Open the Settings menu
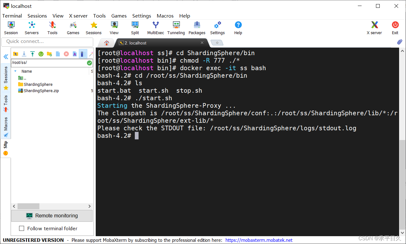The height and width of the screenshot is (244, 406). click(x=142, y=16)
